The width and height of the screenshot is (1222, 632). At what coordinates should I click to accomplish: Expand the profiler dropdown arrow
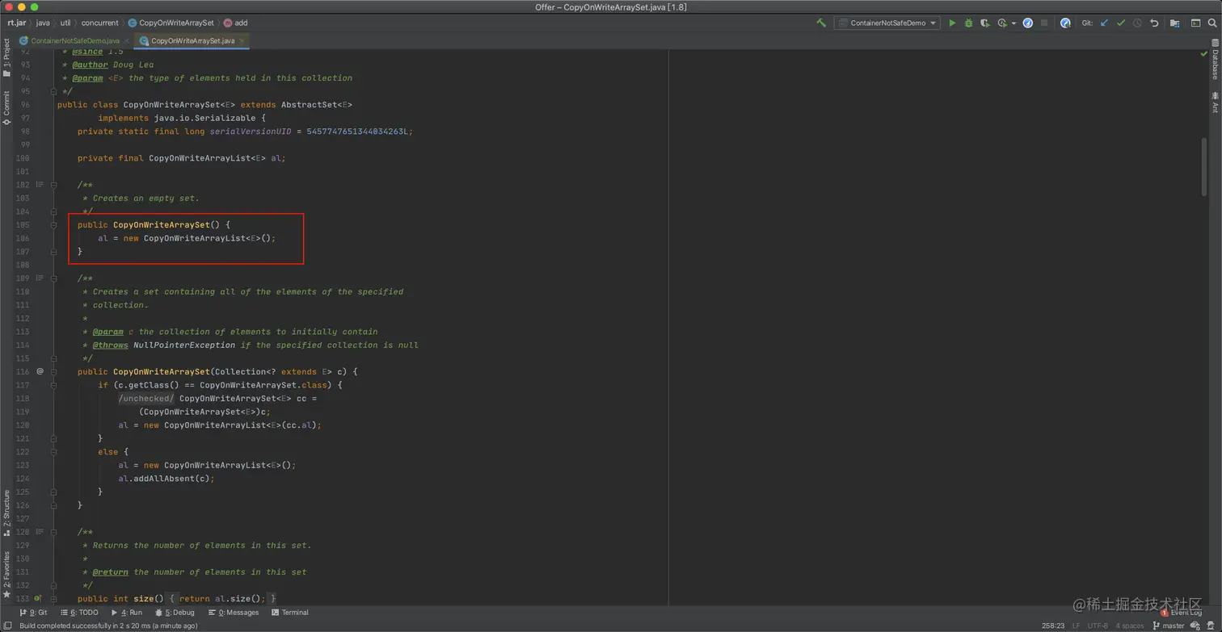point(1013,23)
